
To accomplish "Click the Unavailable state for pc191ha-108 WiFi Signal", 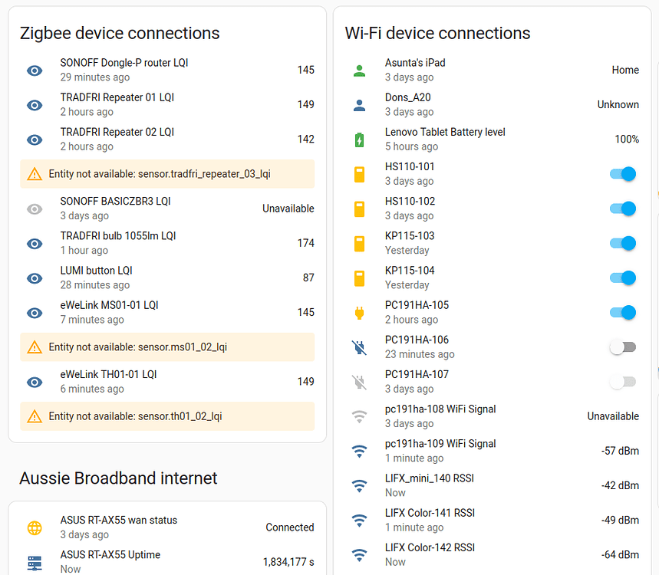I will pyautogui.click(x=613, y=416).
